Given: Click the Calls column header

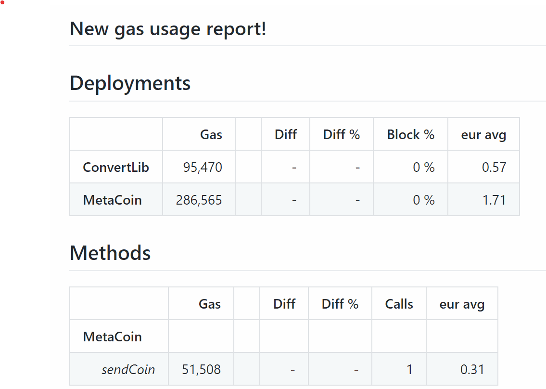Looking at the screenshot, I should [x=399, y=304].
